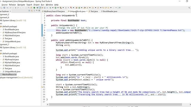This screenshot has width=191, height=107.
Task: Click 'bst.add(word);' on line 22
Action: (74, 65)
